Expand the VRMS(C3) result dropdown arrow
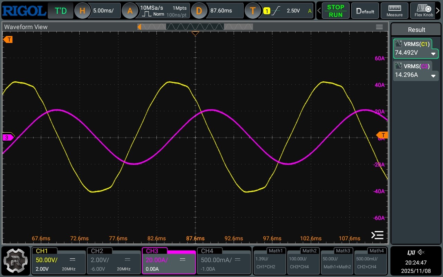Viewport: 443px width, 277px height. click(433, 76)
